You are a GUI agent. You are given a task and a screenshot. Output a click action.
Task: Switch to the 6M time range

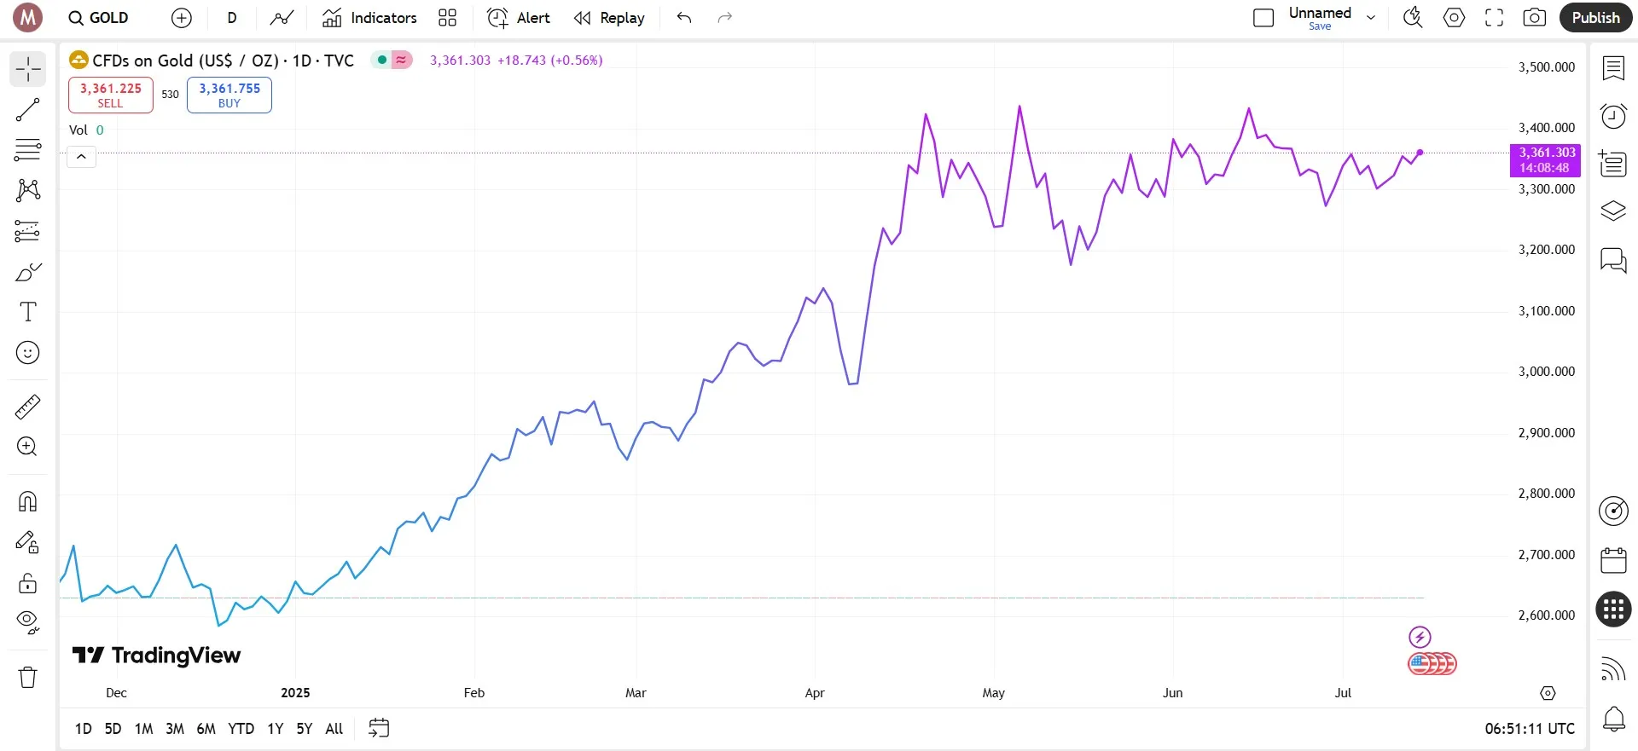click(x=206, y=729)
